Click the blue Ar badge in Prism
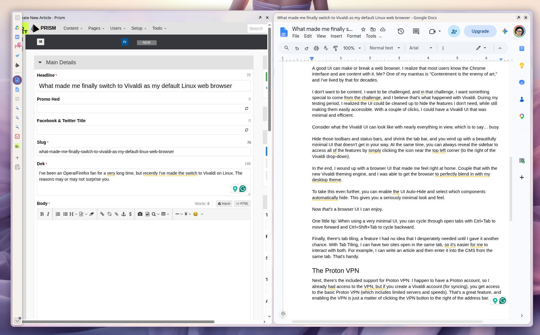The width and height of the screenshot is (540, 335). (125, 42)
